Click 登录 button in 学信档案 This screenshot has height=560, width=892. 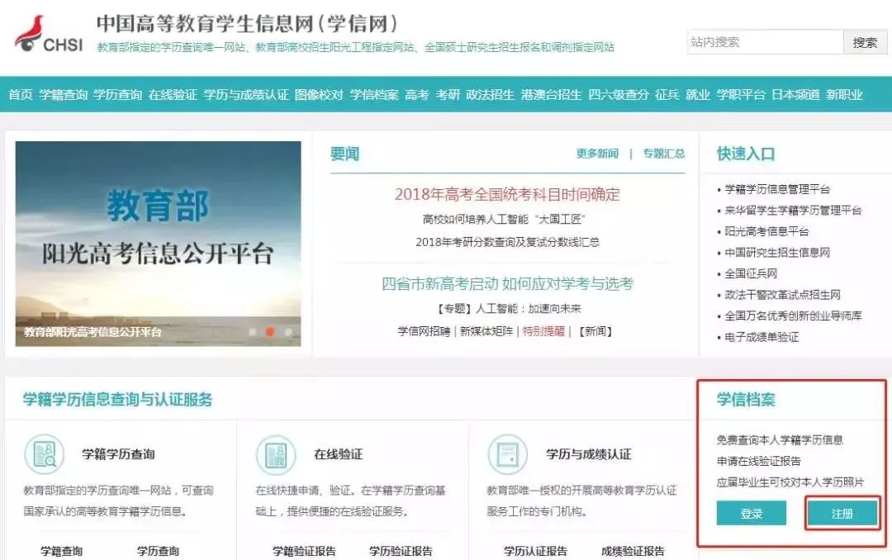click(x=752, y=514)
